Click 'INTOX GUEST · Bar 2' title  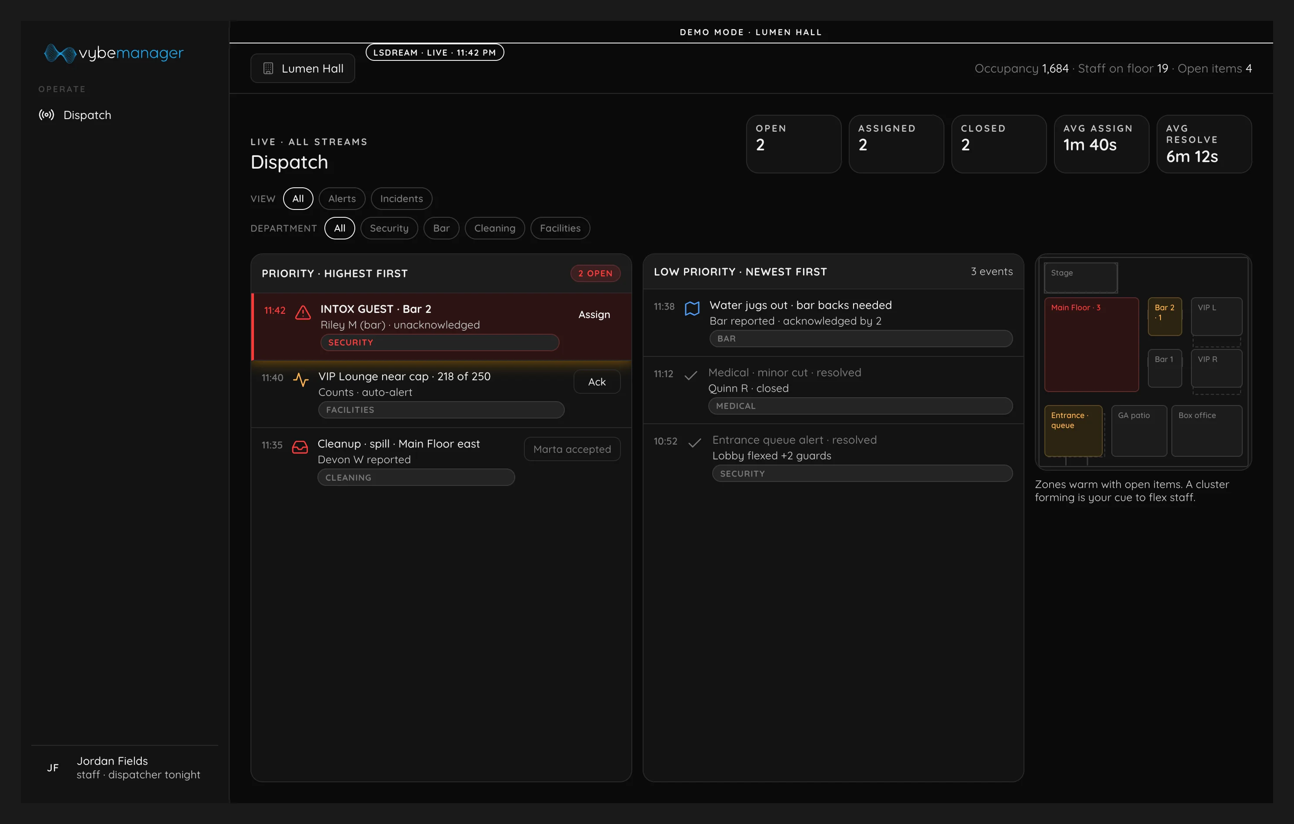click(376, 309)
